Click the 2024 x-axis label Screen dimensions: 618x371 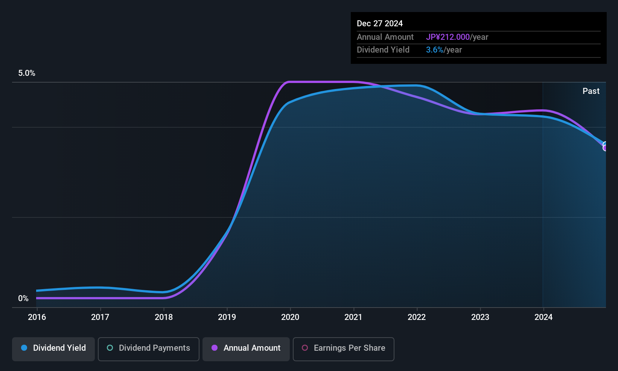[543, 317]
